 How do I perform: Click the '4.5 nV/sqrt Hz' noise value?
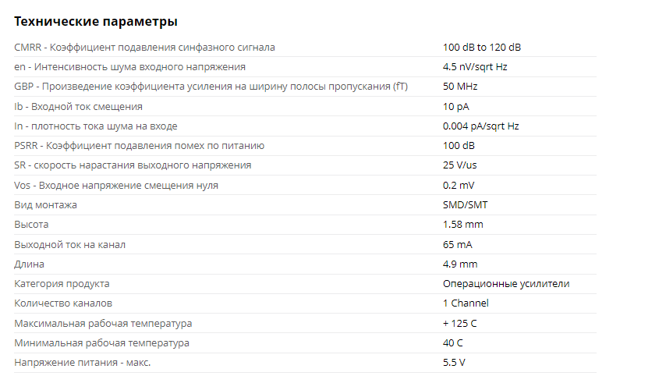475,67
